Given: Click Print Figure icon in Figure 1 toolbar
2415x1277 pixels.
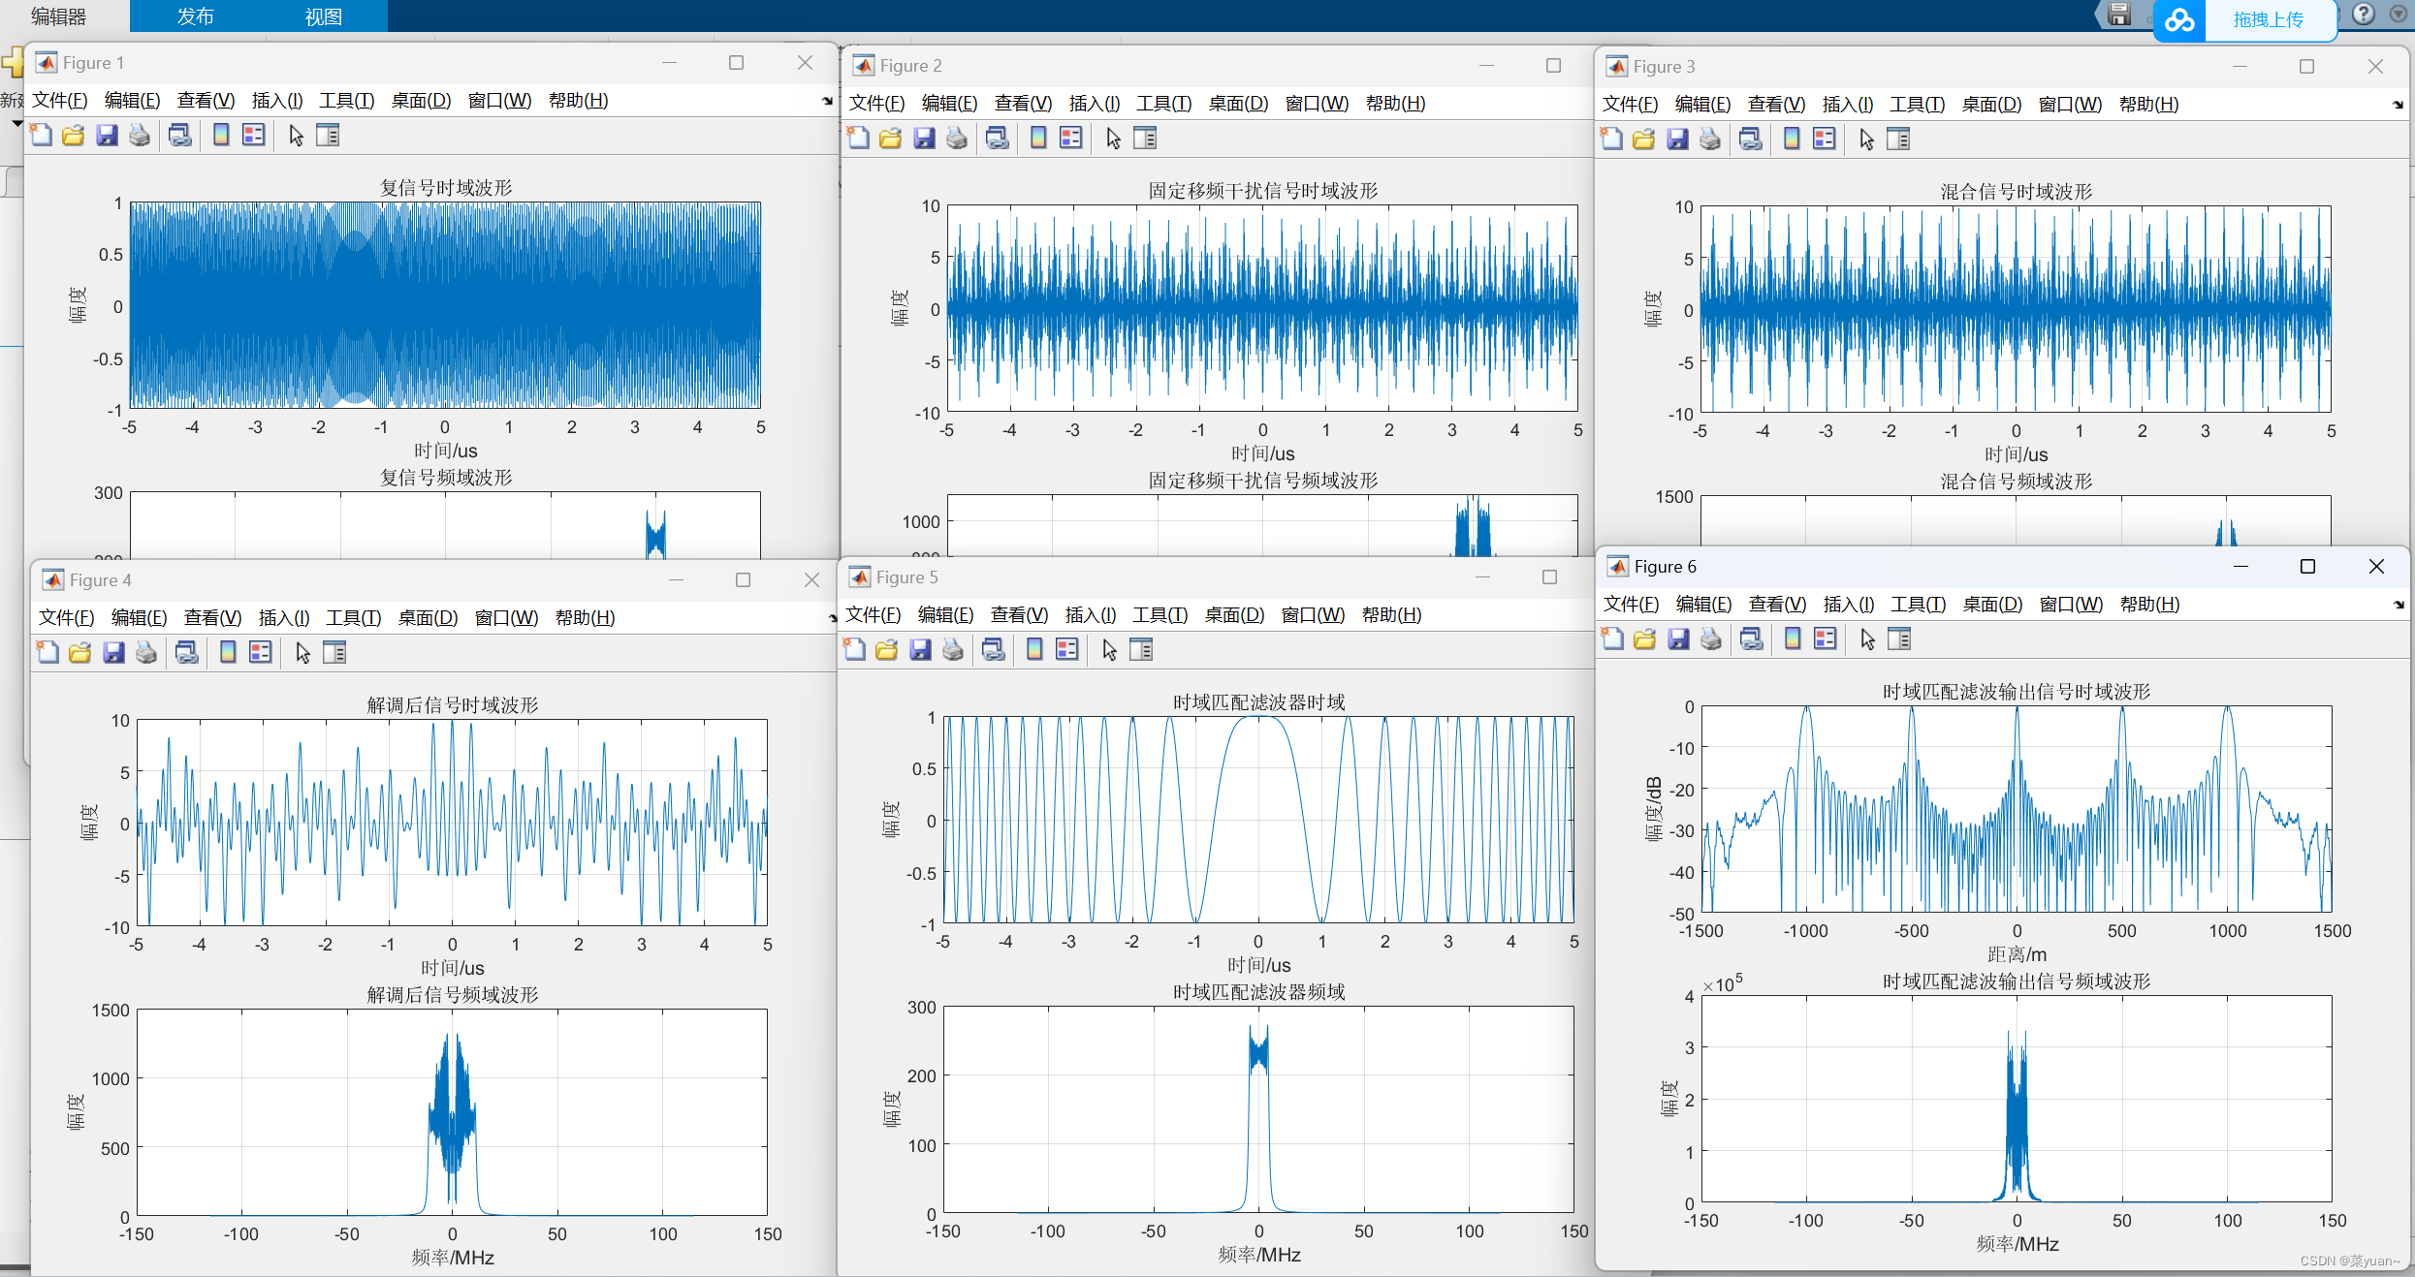Looking at the screenshot, I should [x=140, y=136].
